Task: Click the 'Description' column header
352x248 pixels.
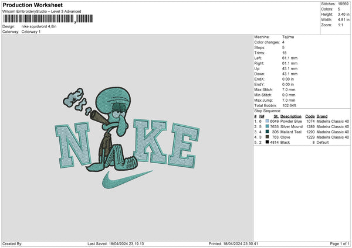Action: tap(291, 116)
